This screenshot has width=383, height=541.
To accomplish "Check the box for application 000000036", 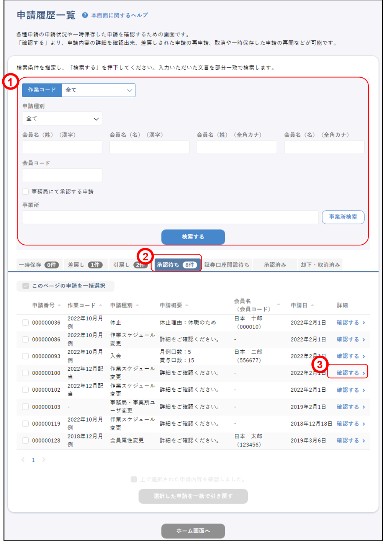I will pyautogui.click(x=25, y=323).
